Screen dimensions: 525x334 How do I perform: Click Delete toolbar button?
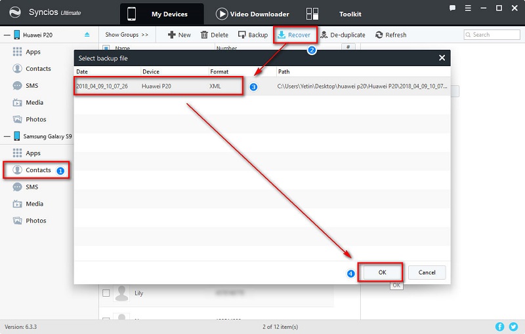click(x=215, y=35)
